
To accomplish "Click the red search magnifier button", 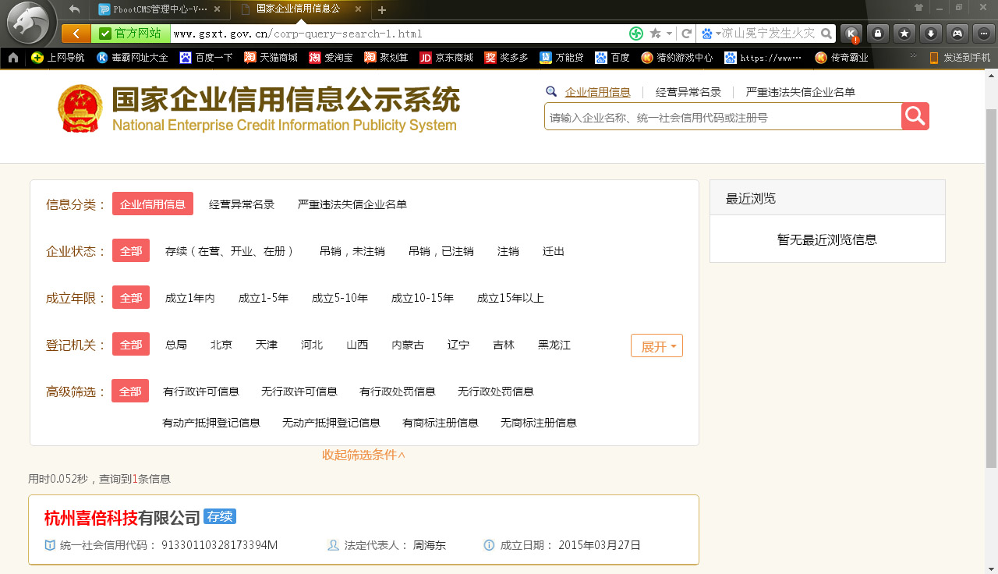I will click(x=914, y=115).
